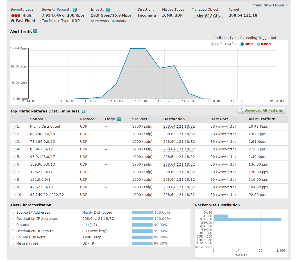
Task: Click the Fast Flood flame icon
Action: [13, 21]
